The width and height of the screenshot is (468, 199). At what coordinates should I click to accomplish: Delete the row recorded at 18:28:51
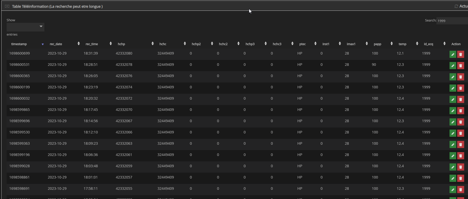point(461,66)
